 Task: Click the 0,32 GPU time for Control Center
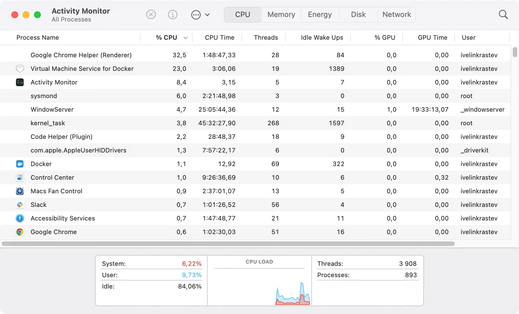click(x=442, y=177)
